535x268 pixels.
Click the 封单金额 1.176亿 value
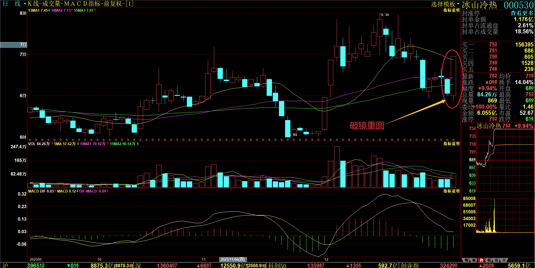[x=524, y=19]
